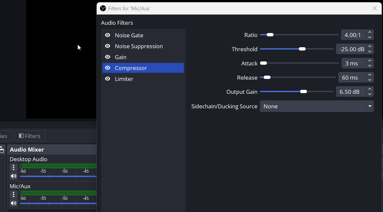Toggle visibility of Noise Suppression filter
Image resolution: width=383 pixels, height=212 pixels.
point(108,46)
